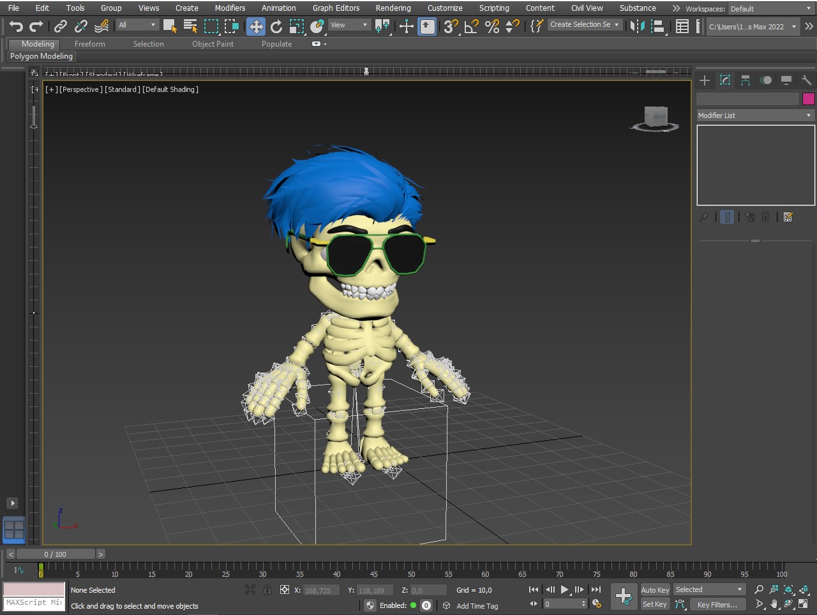Select the Rotate tool icon
The height and width of the screenshot is (615, 817).
coord(276,26)
